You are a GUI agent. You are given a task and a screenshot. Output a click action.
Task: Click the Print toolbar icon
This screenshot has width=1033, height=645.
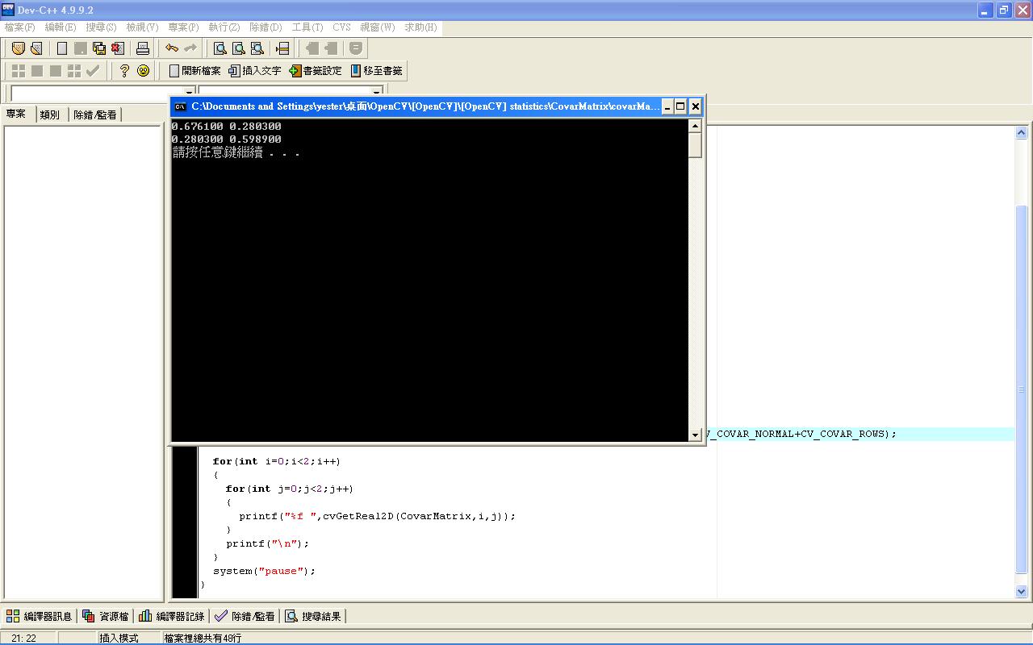[143, 48]
